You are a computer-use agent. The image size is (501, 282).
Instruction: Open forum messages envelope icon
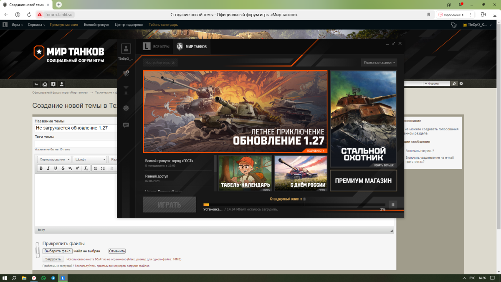click(x=45, y=84)
